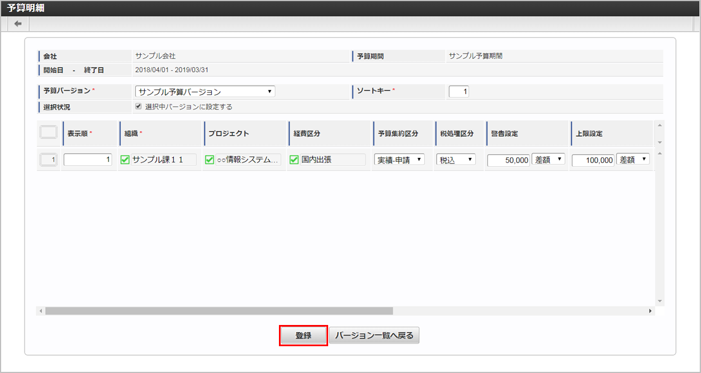Click the 上限設定 column header
701x373 pixels.
(612, 134)
